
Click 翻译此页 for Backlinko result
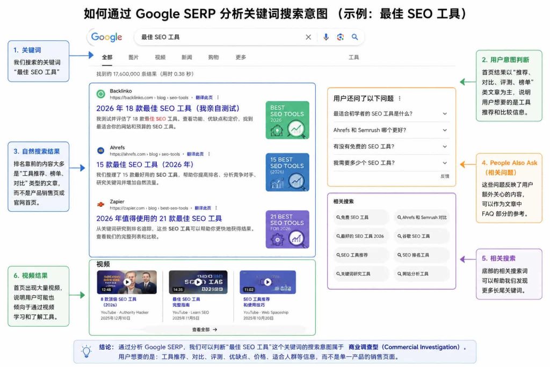click(x=204, y=98)
